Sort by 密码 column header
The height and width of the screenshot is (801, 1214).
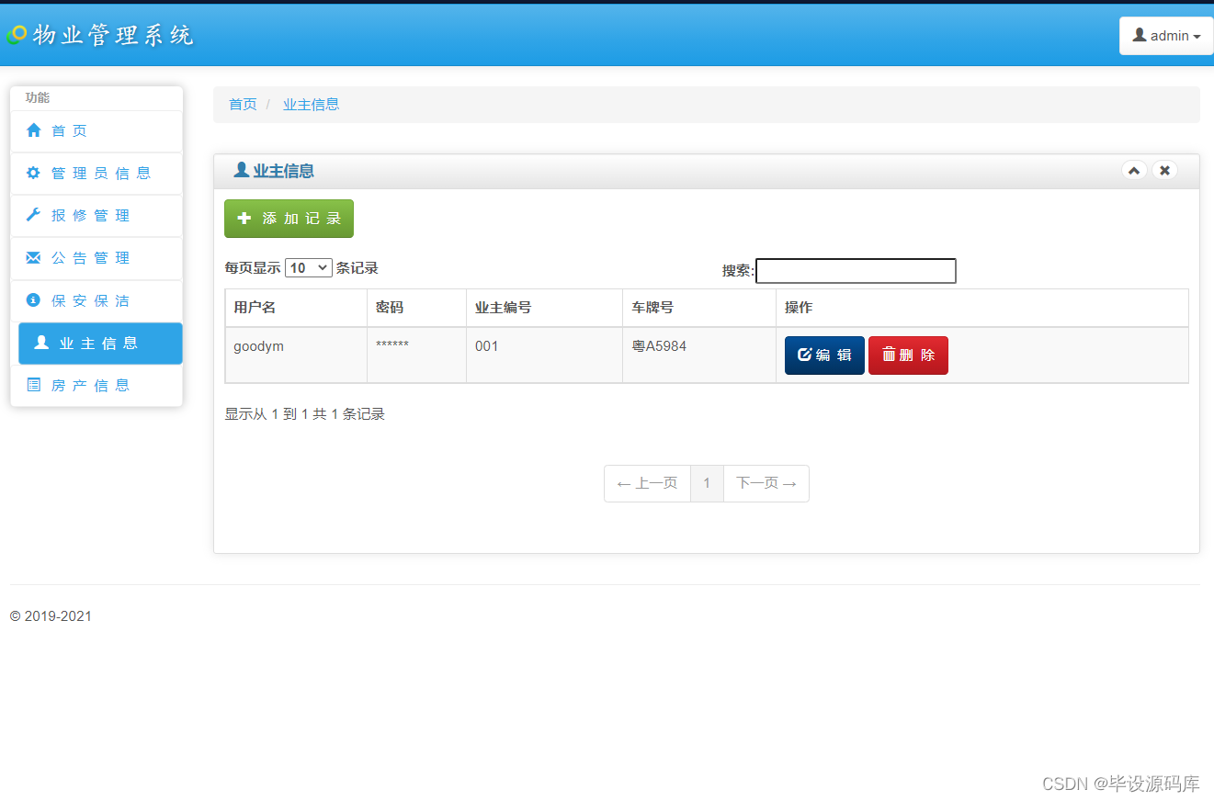pos(416,308)
